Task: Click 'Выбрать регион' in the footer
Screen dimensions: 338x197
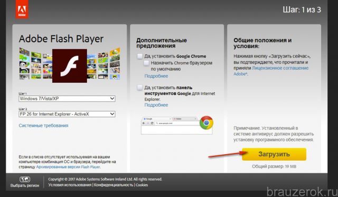Action: pos(25,185)
